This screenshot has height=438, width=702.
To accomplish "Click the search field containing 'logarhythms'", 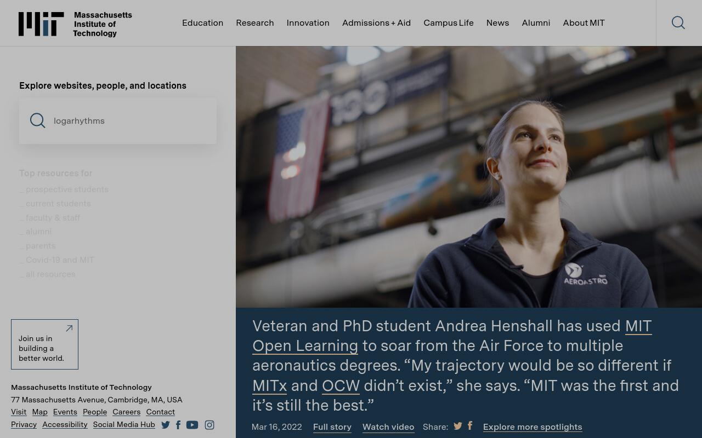I will coord(118,121).
